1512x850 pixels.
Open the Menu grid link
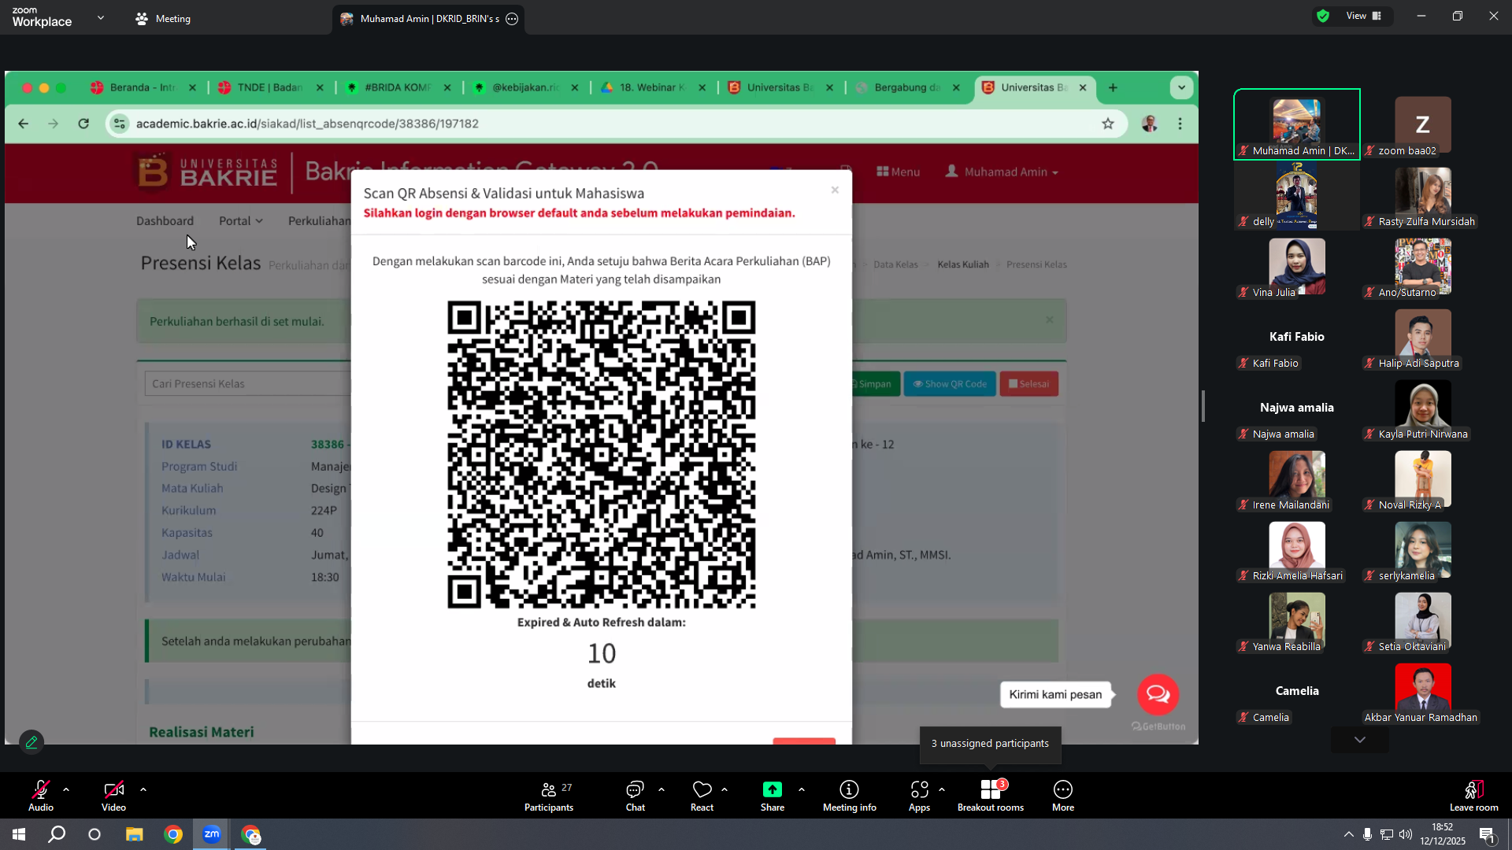coord(898,172)
